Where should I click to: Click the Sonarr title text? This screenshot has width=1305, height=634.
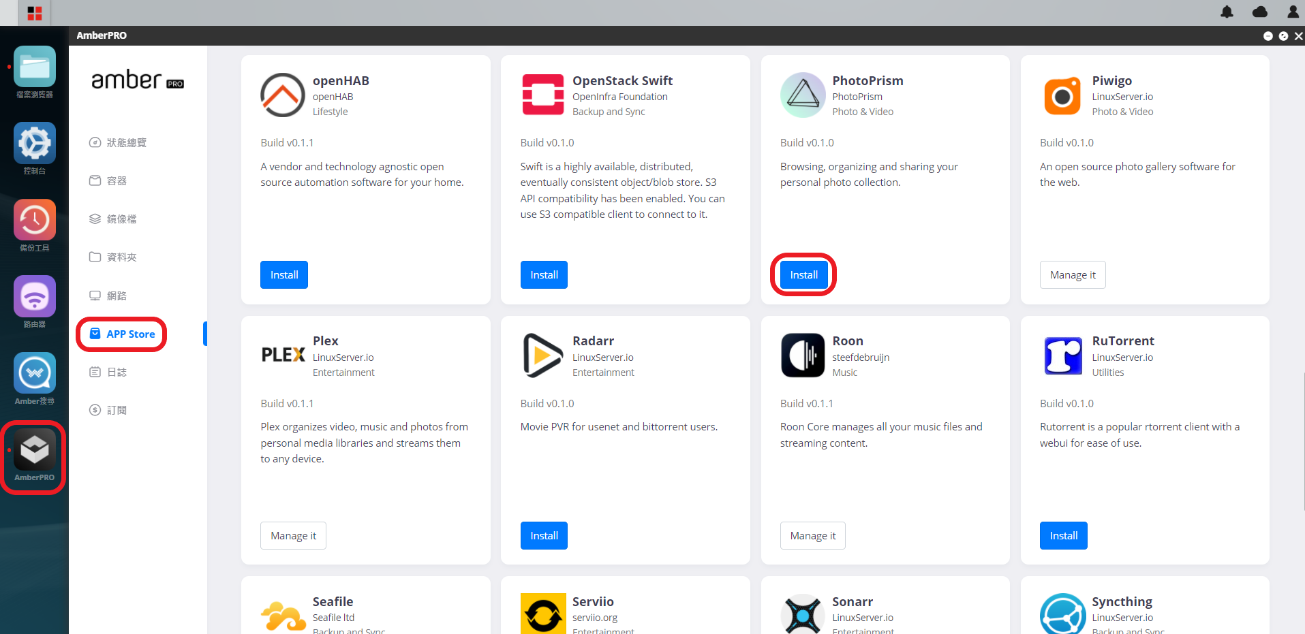(x=853, y=602)
